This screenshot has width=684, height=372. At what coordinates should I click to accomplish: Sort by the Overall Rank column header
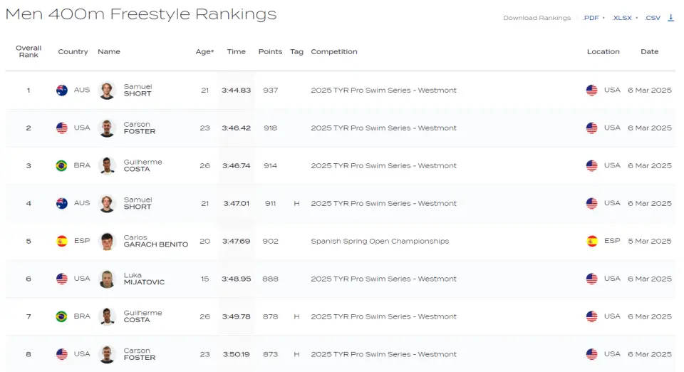[x=28, y=51]
